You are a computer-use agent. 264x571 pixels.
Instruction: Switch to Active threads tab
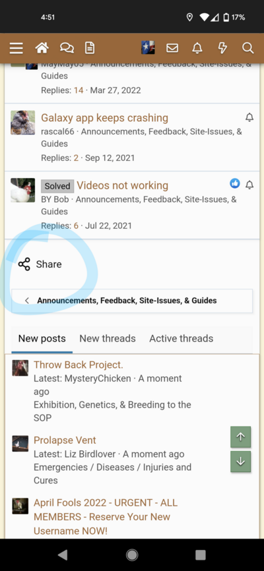click(x=181, y=339)
